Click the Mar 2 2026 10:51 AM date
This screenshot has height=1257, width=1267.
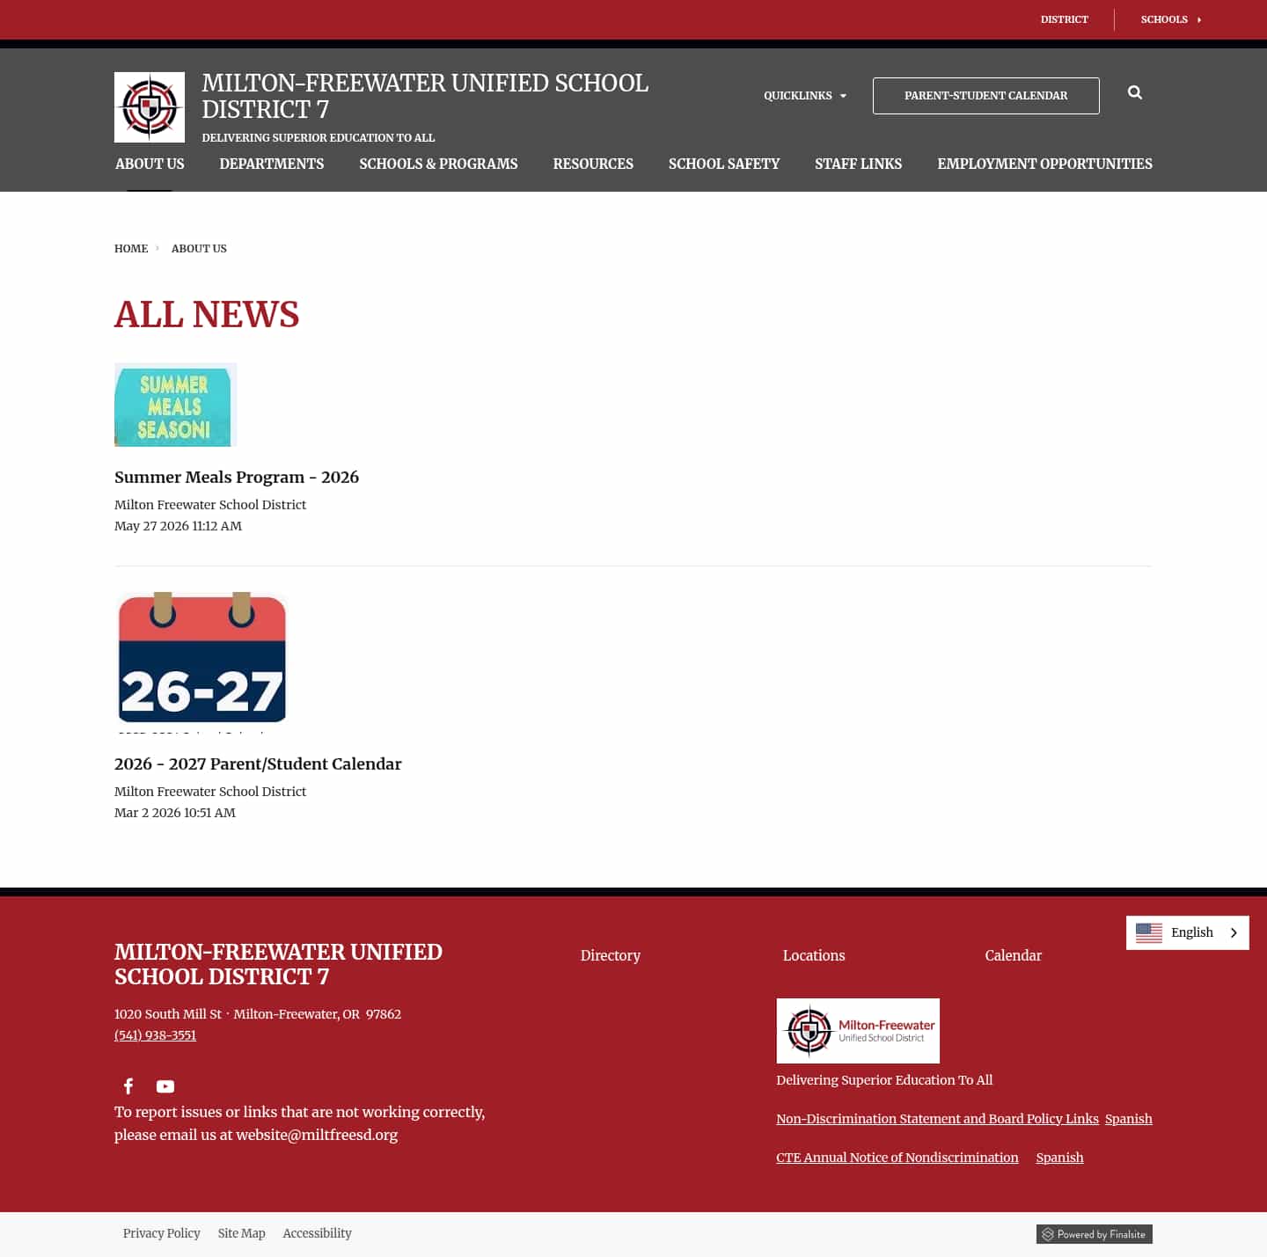click(175, 813)
